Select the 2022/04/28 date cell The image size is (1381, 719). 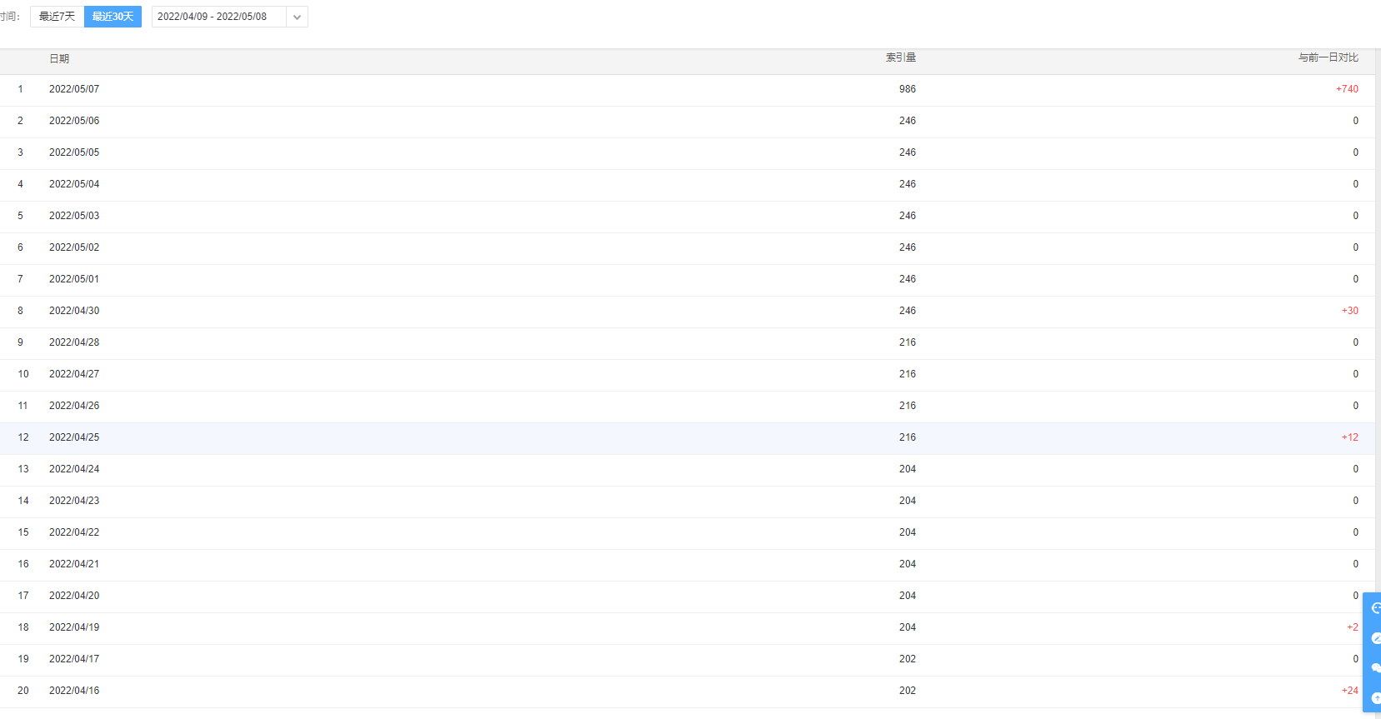(74, 342)
